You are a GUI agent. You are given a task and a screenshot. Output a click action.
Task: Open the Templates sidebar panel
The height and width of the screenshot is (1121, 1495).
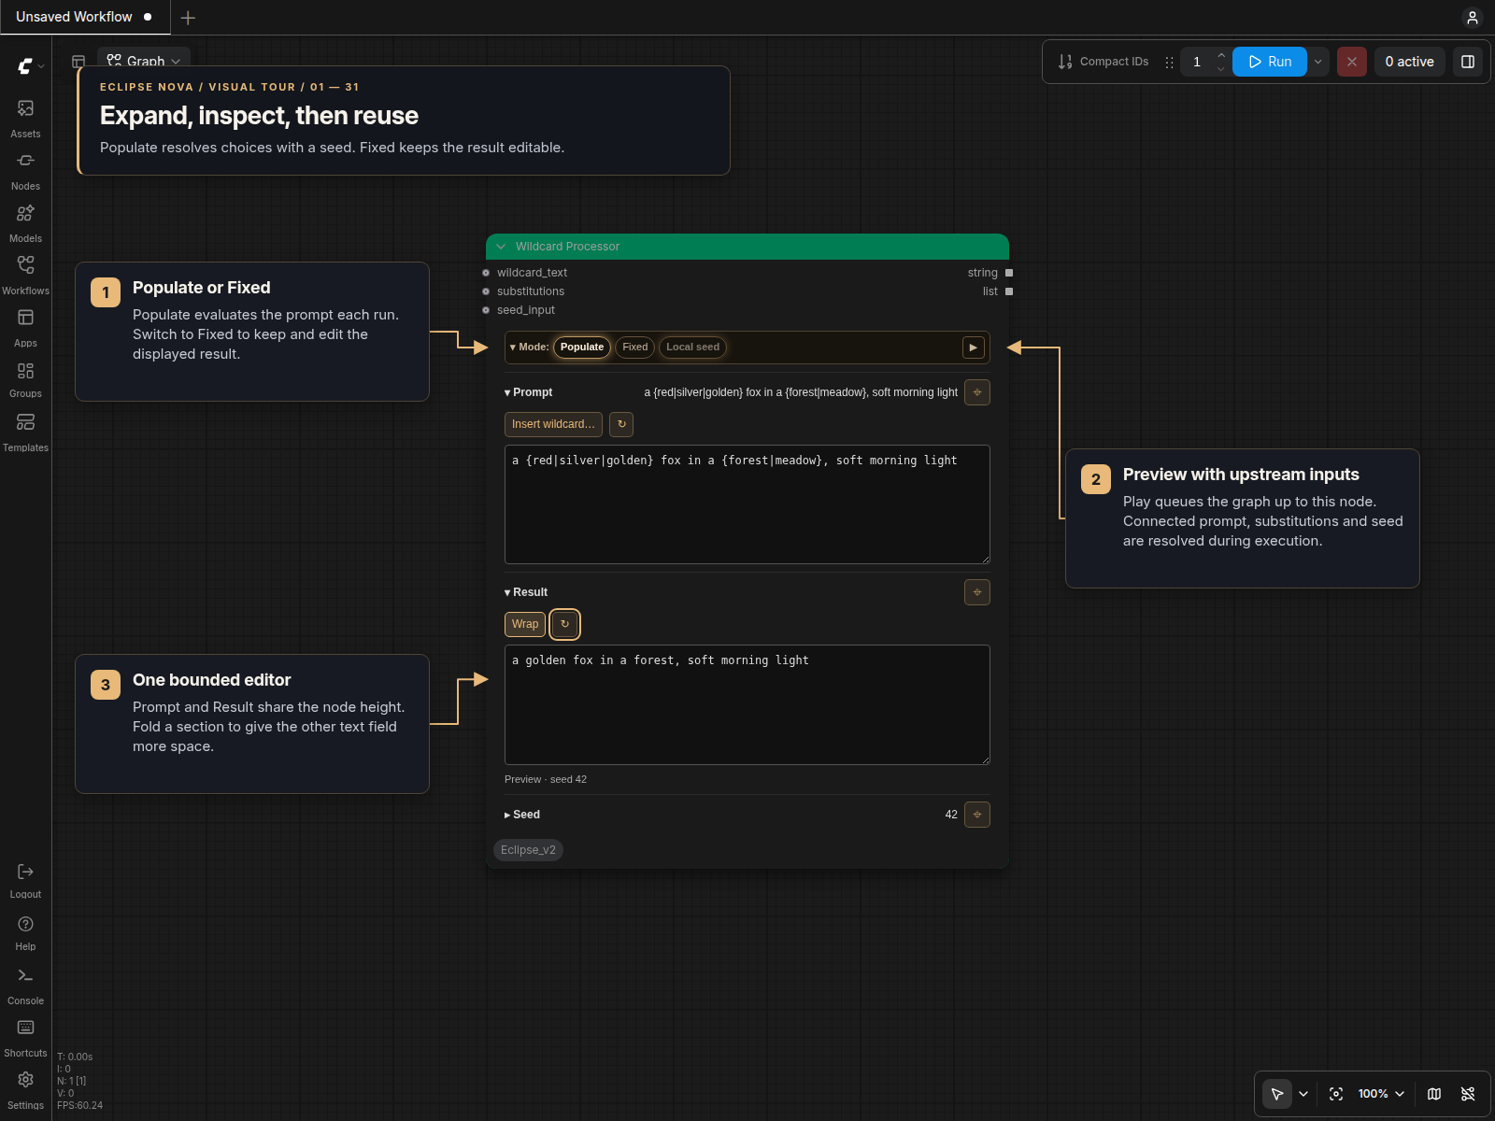tap(25, 433)
